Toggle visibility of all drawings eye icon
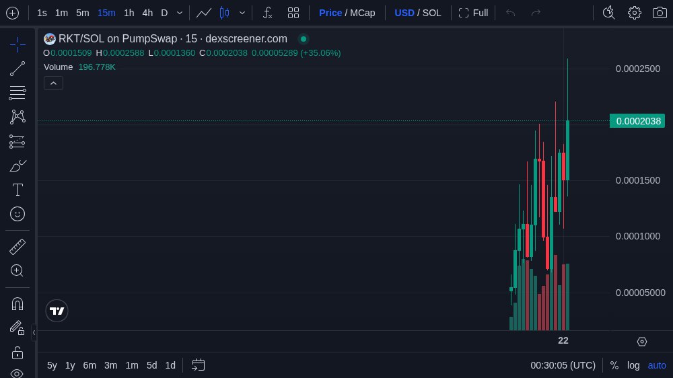Screen dimensions: 673x378 (x=17, y=373)
